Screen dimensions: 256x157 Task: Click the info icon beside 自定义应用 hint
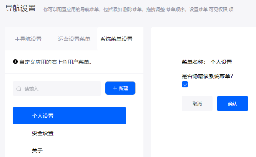(x=15, y=62)
